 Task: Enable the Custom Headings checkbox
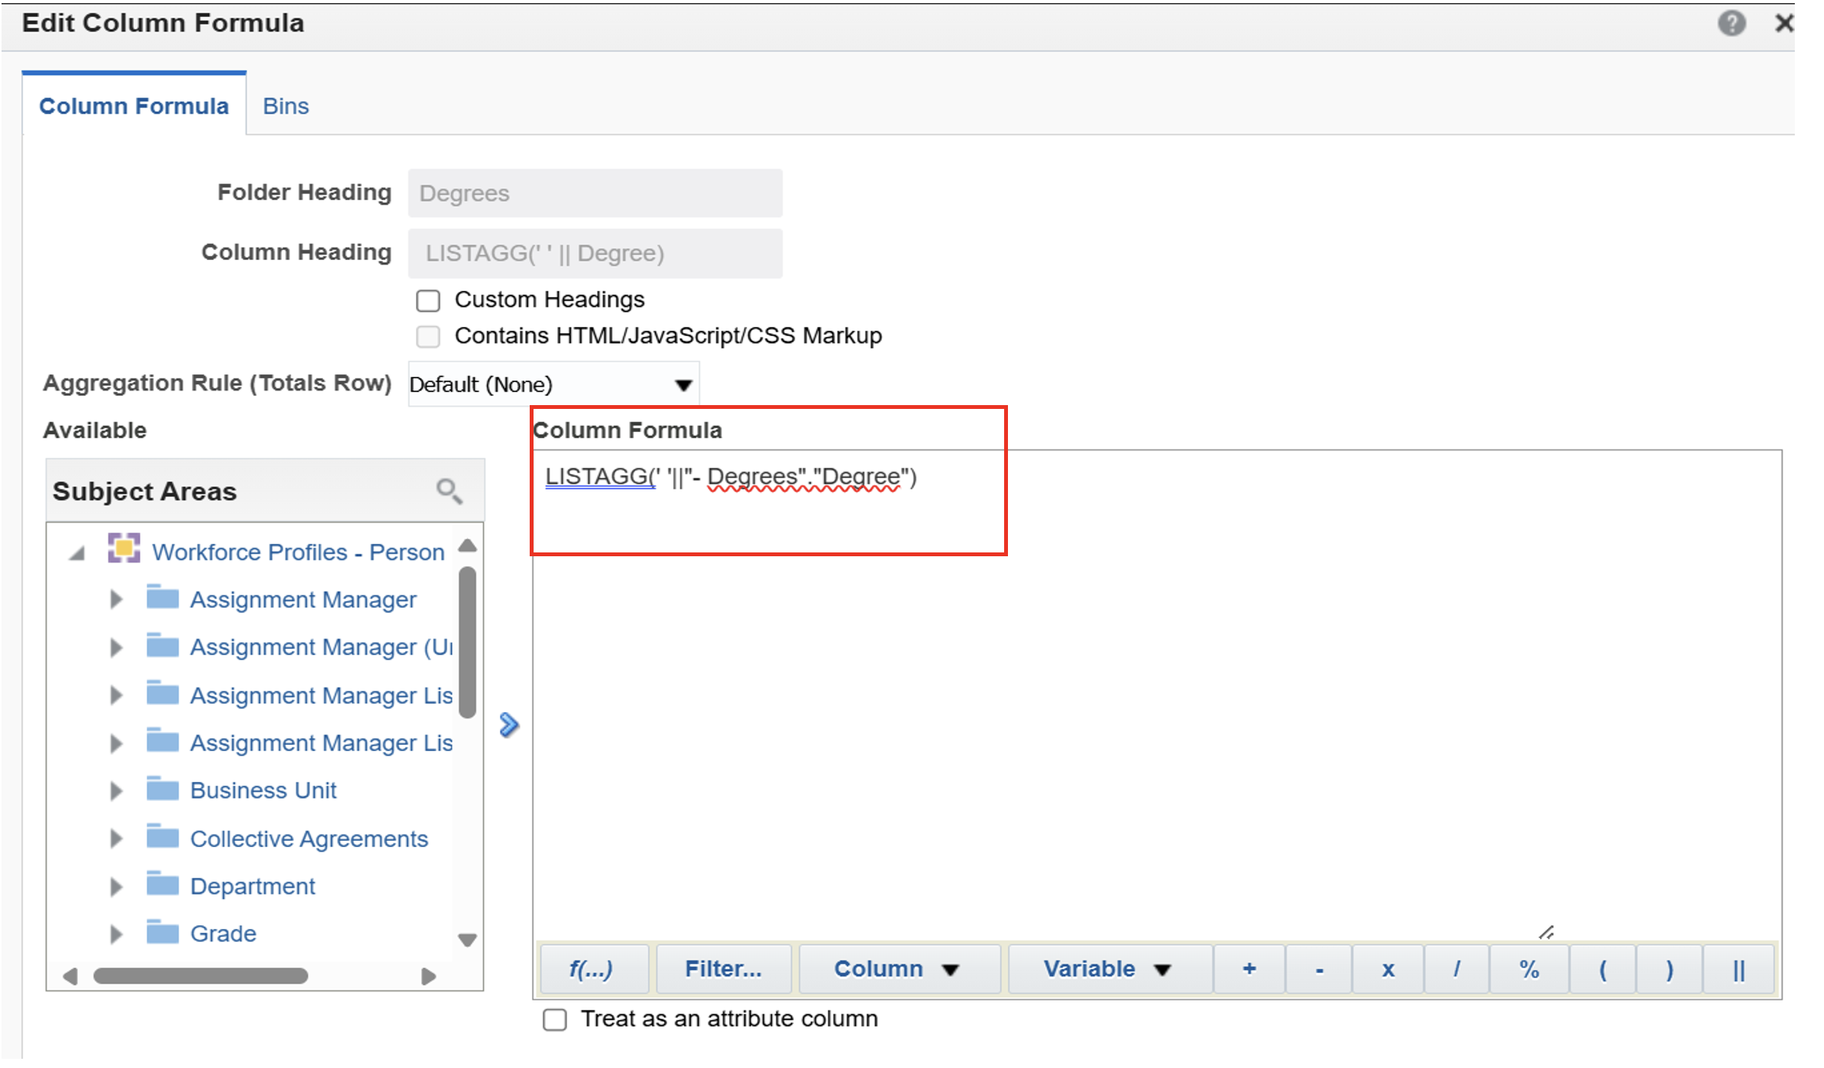pos(428,300)
